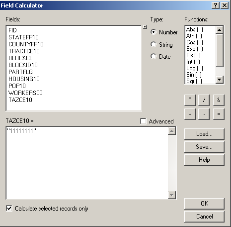Choose the Sin ( ) function
Image resolution: width=231 pixels, height=227 pixels.
194,75
